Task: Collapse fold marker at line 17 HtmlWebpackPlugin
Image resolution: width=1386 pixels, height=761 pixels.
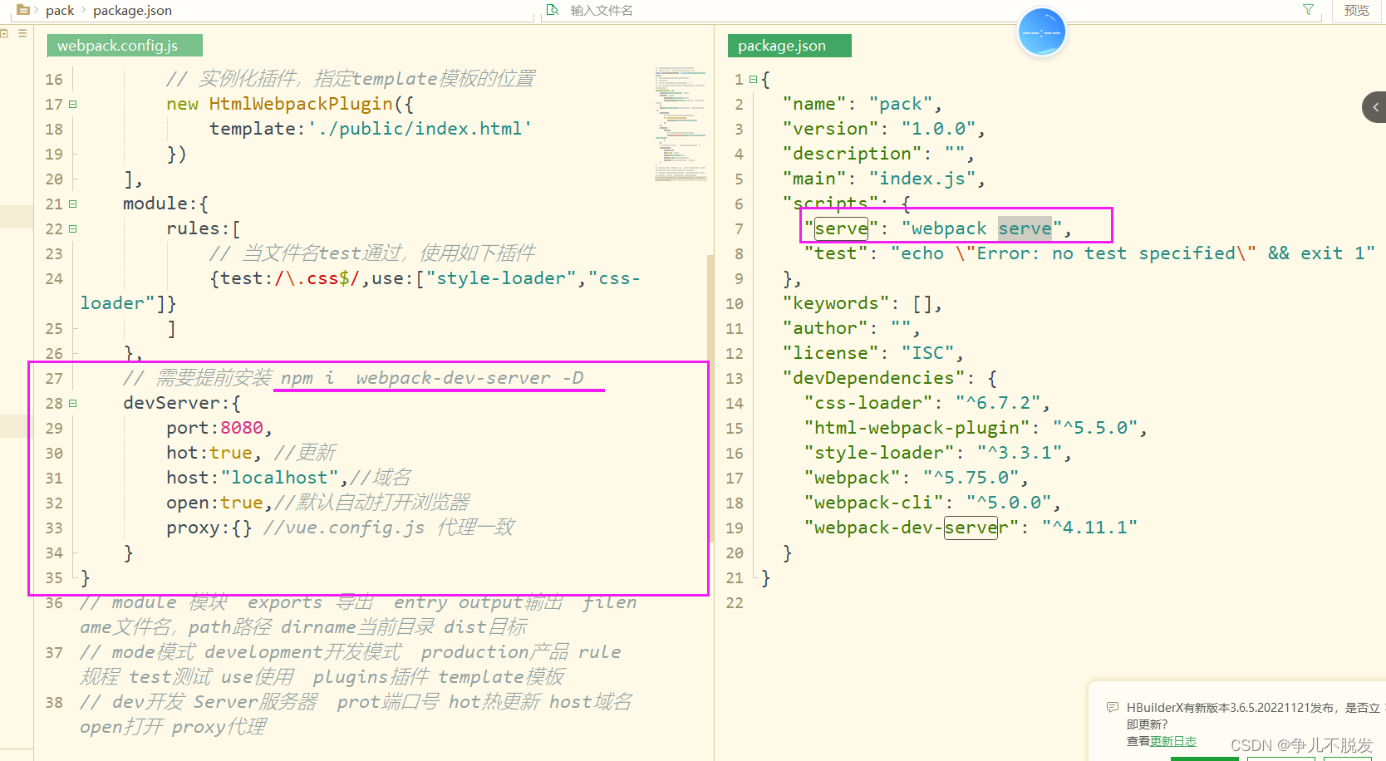Action: (73, 104)
